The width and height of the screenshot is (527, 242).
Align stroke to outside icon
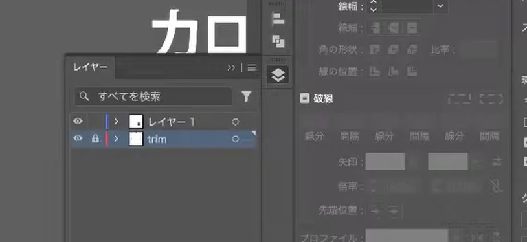(412, 71)
